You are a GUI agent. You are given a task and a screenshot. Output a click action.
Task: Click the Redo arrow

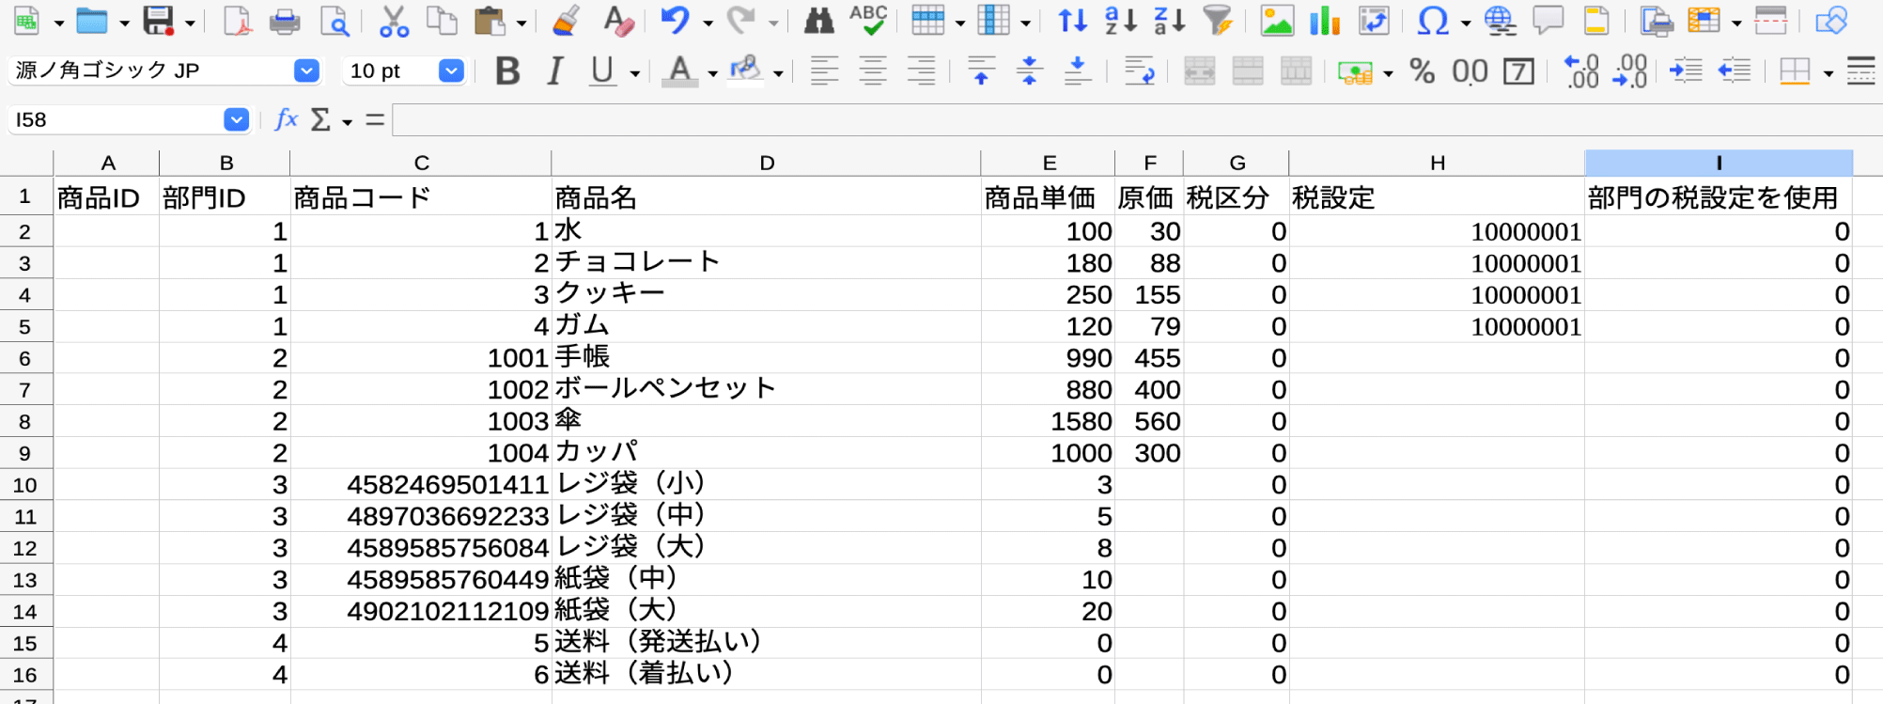pyautogui.click(x=741, y=21)
